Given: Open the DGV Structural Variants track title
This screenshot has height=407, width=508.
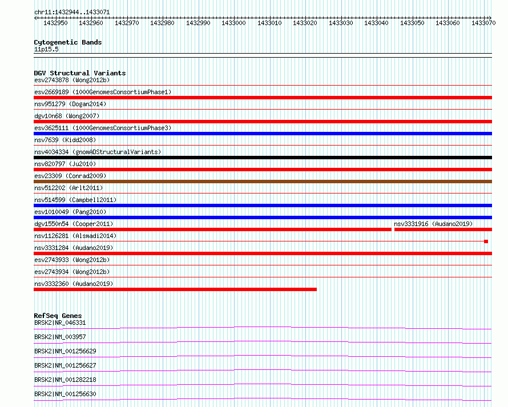Looking at the screenshot, I should 80,73.
